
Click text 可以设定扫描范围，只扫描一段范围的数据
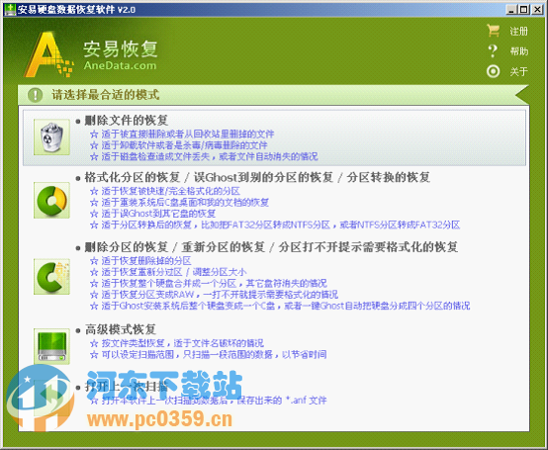coord(187,355)
